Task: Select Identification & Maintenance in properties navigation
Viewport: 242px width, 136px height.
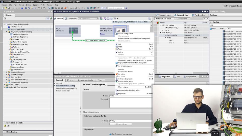Action: point(66,88)
